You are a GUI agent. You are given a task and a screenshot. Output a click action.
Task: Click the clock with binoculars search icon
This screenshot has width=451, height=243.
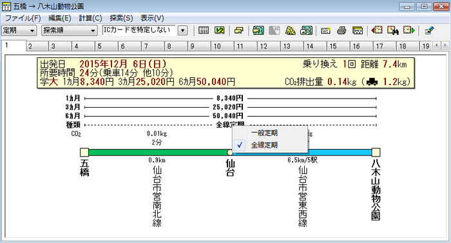tap(392, 30)
